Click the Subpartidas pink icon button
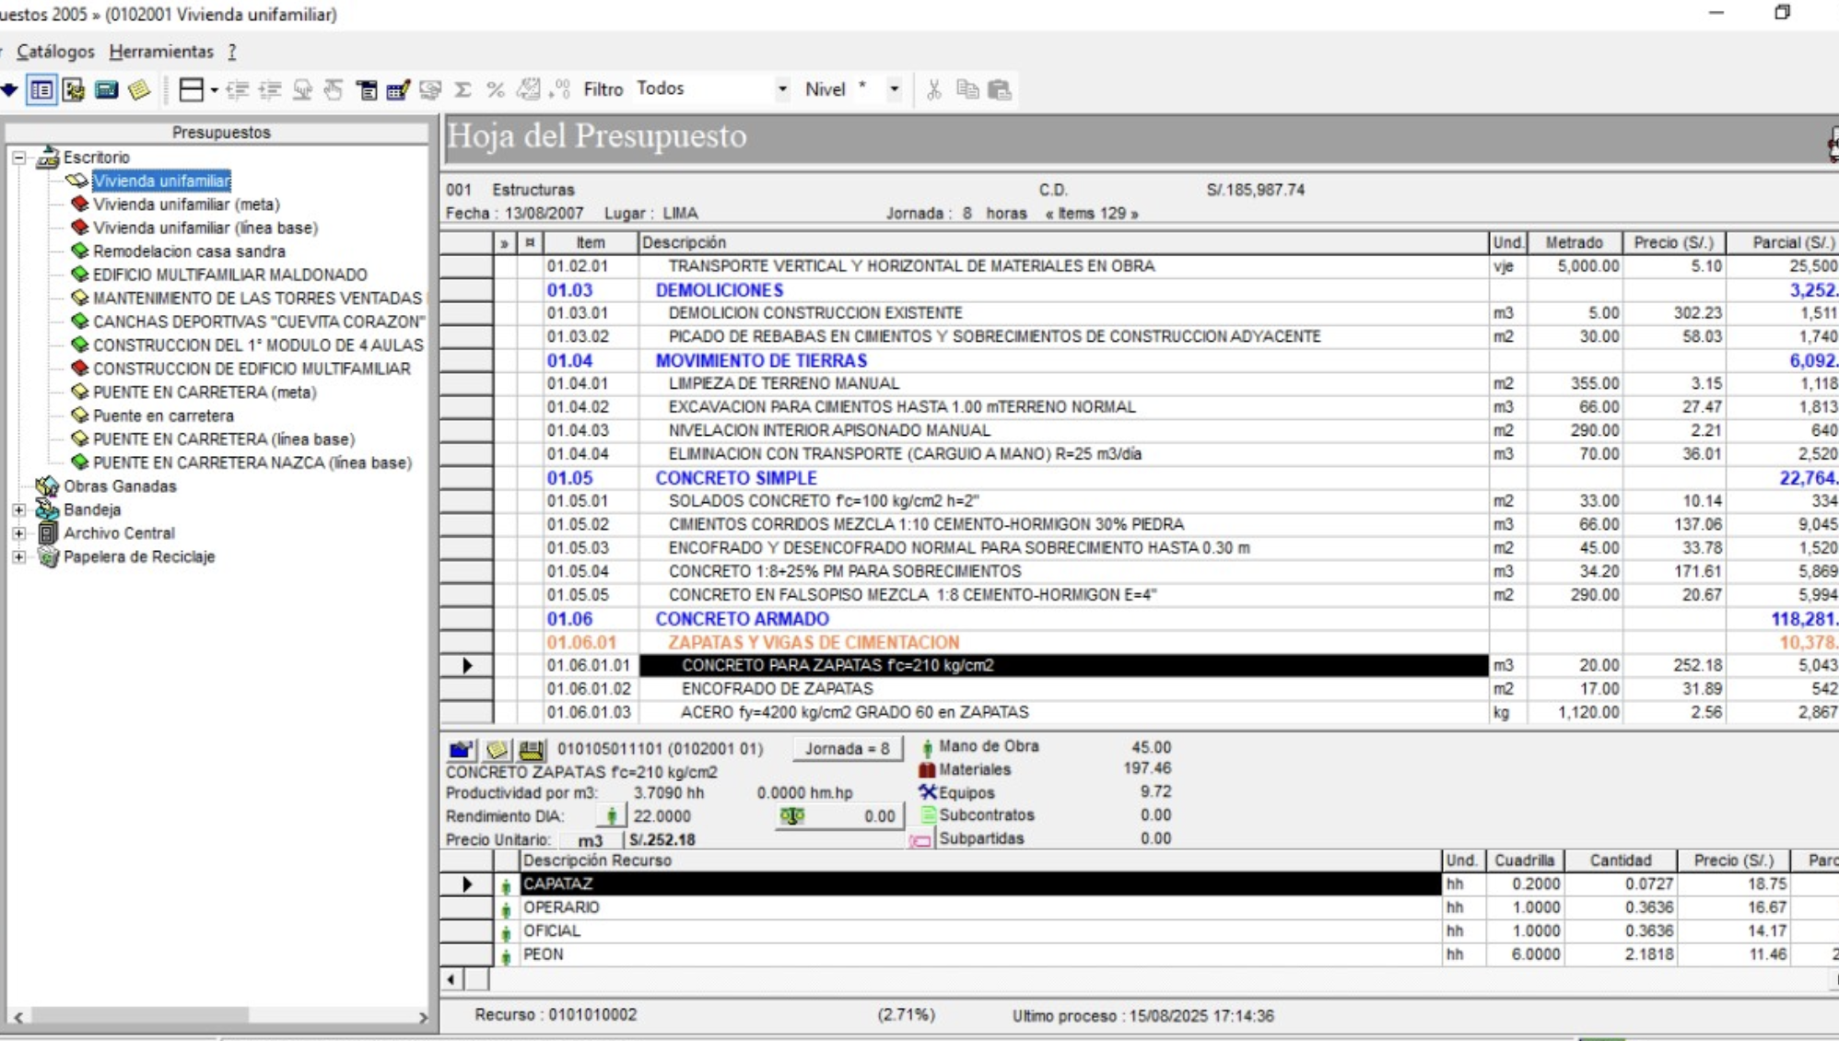 coord(920,839)
